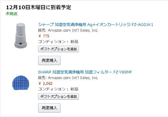Click the 12月10日木曜日に到着予定 heading
The image size is (168, 117).
(x=38, y=7)
